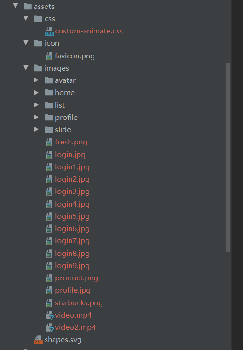Select the fresh.png file
The height and width of the screenshot is (350, 243).
(x=71, y=142)
